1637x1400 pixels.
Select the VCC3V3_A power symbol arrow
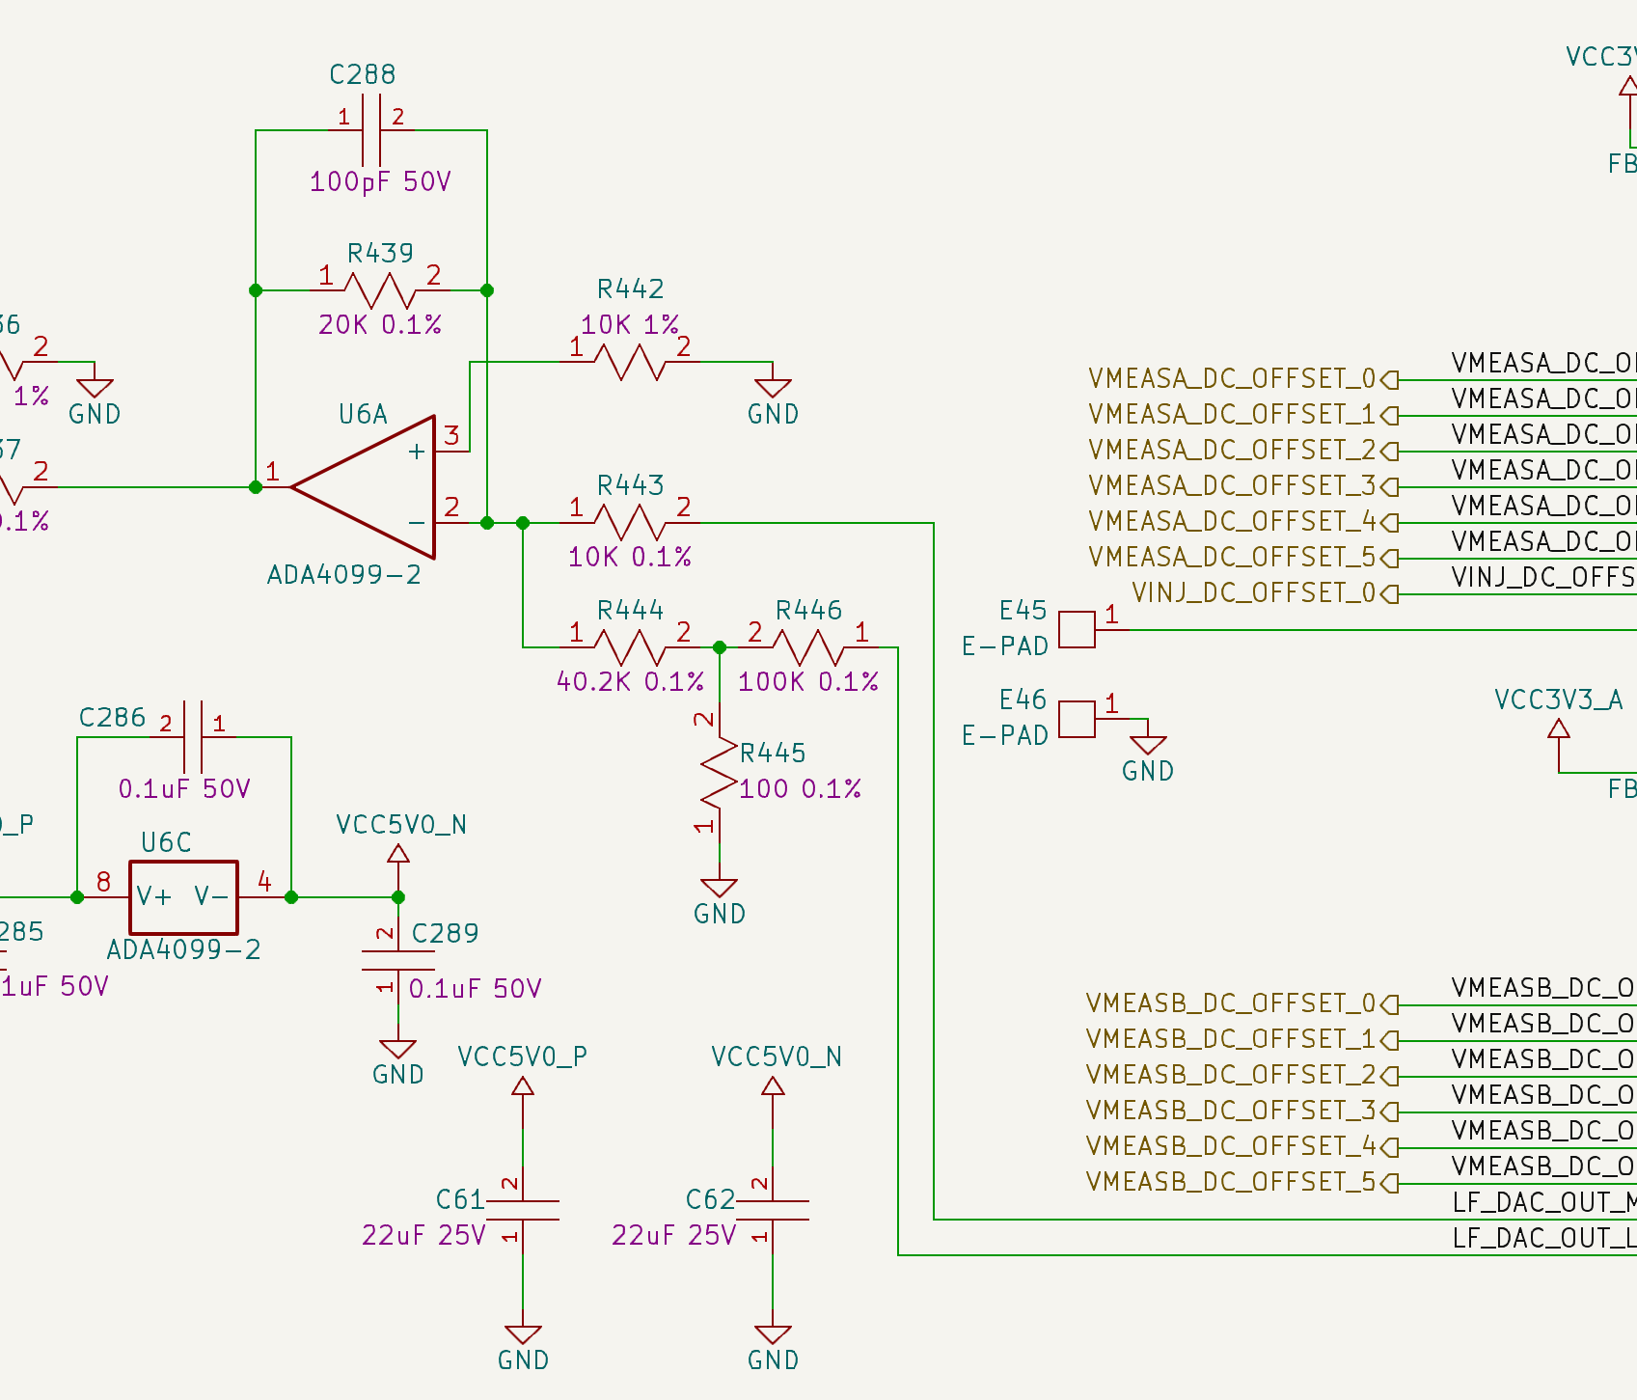(1559, 729)
